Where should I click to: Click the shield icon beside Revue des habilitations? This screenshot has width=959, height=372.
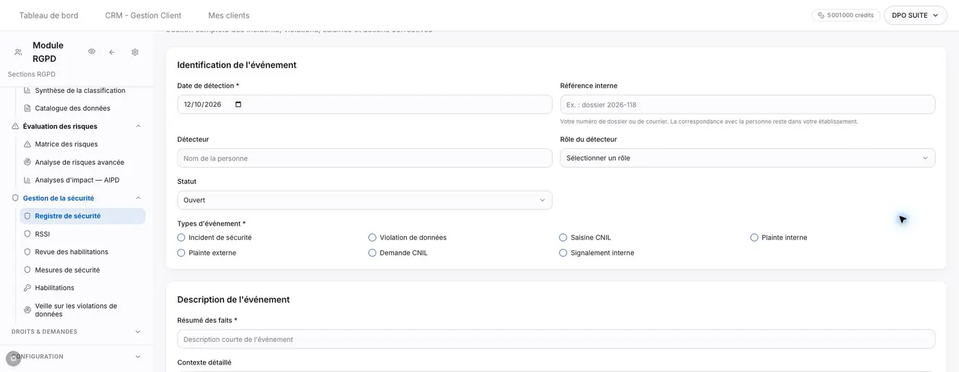tap(27, 252)
